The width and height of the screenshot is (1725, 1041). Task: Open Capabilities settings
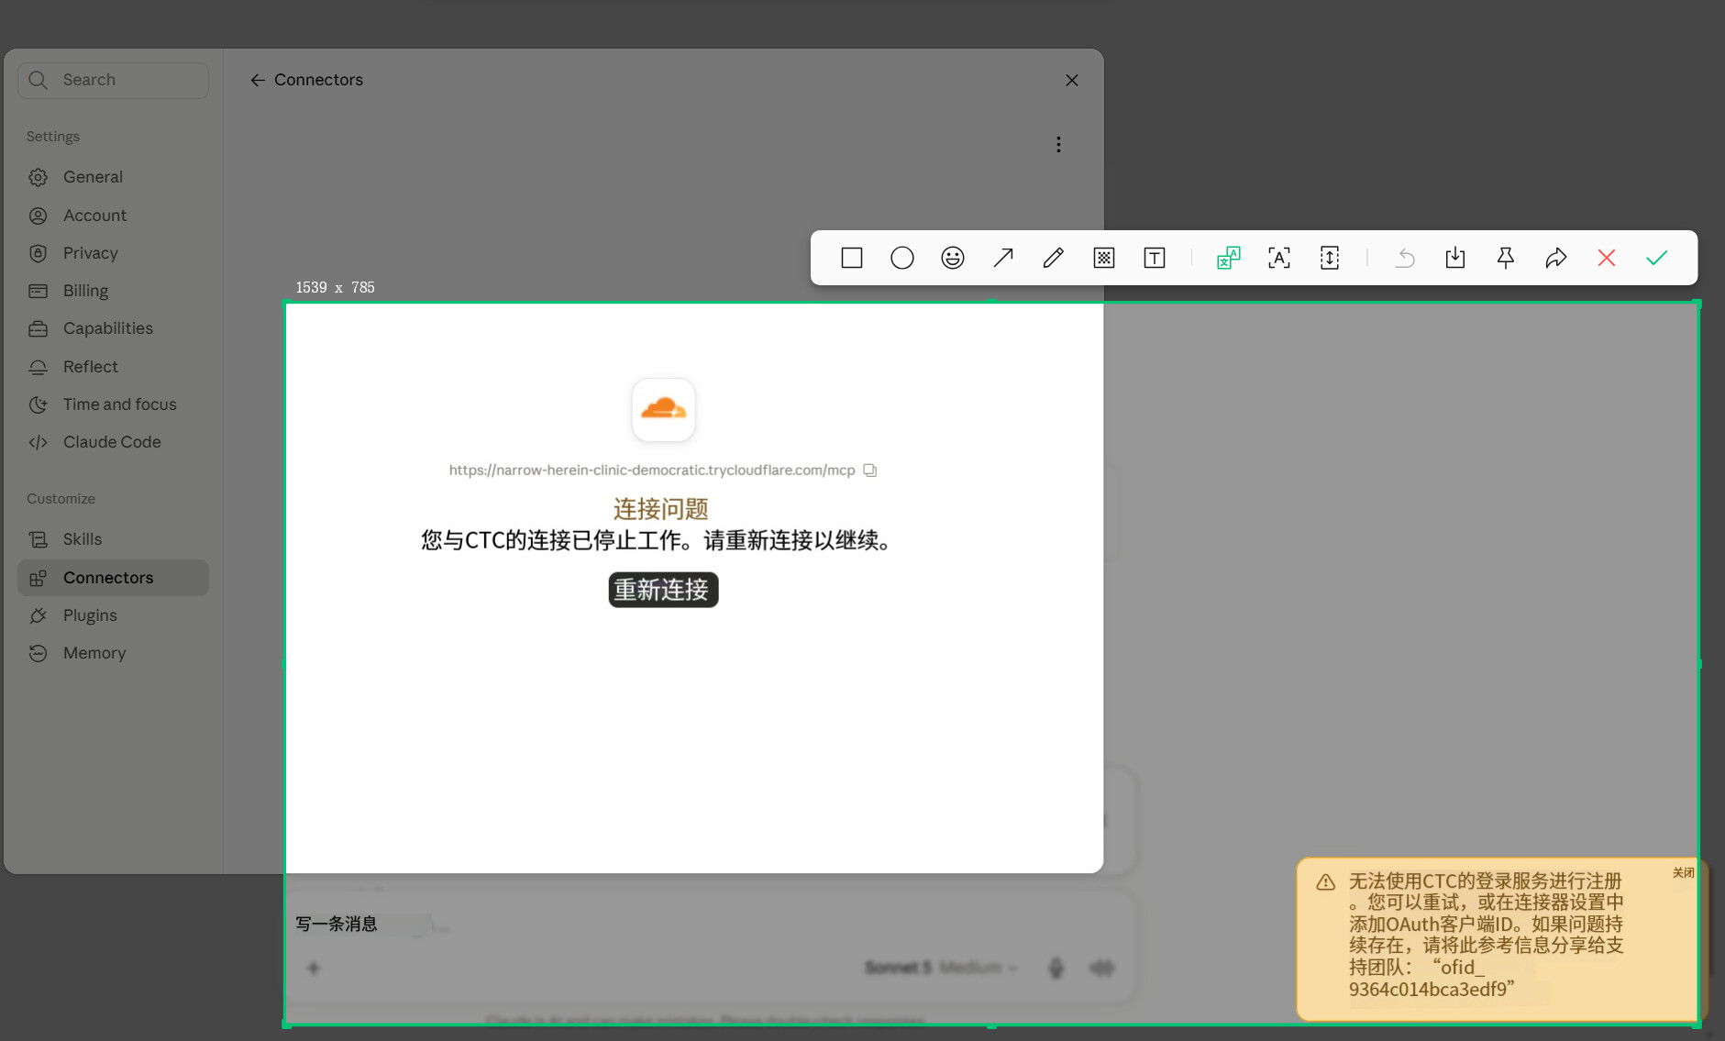tap(113, 328)
